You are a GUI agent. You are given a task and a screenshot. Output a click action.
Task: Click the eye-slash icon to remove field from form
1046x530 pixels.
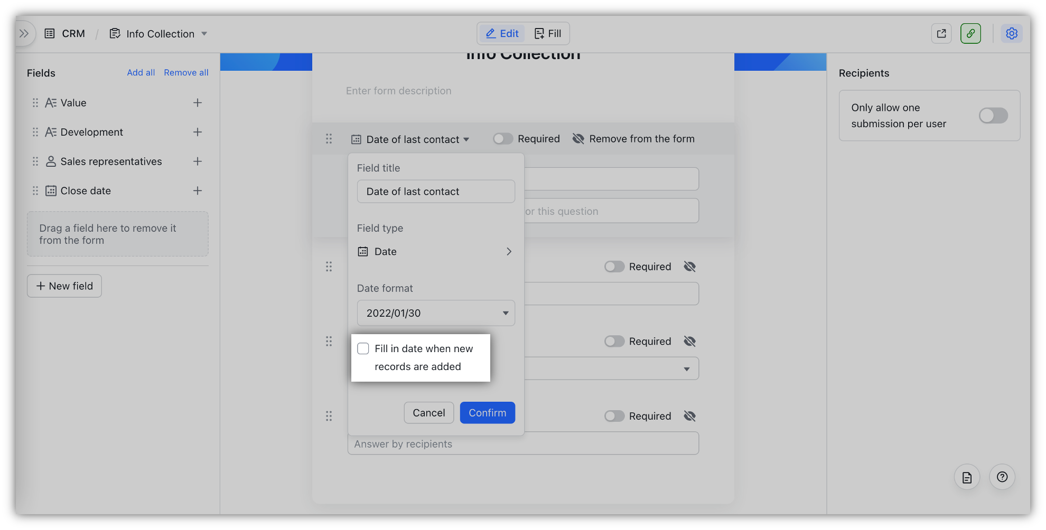pyautogui.click(x=578, y=138)
